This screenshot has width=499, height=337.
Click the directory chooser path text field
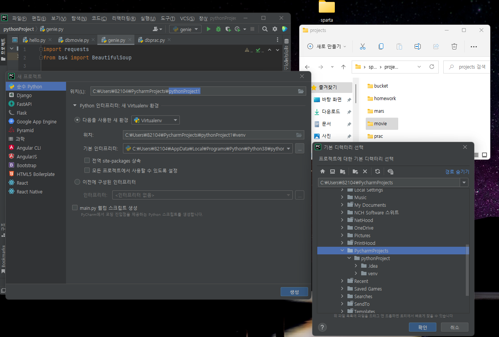coord(389,182)
